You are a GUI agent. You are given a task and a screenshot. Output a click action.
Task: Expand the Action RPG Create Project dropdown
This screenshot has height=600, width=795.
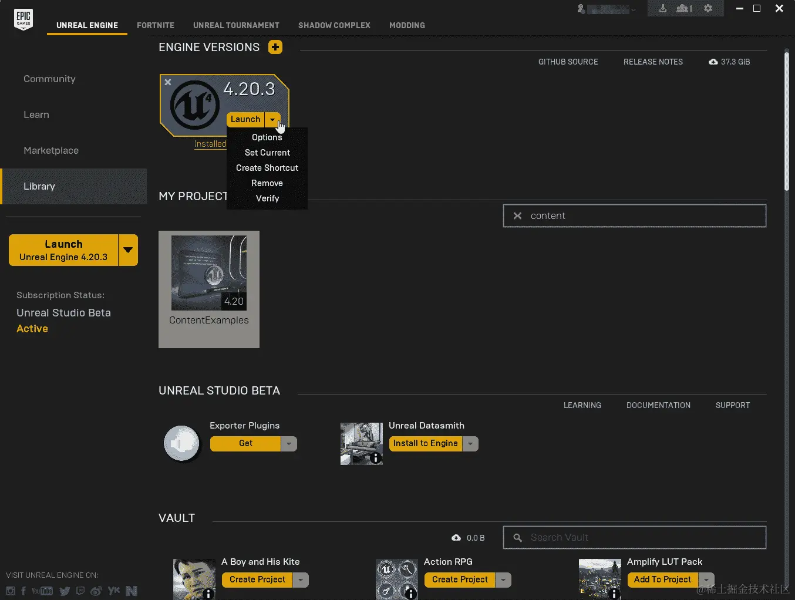pos(503,580)
